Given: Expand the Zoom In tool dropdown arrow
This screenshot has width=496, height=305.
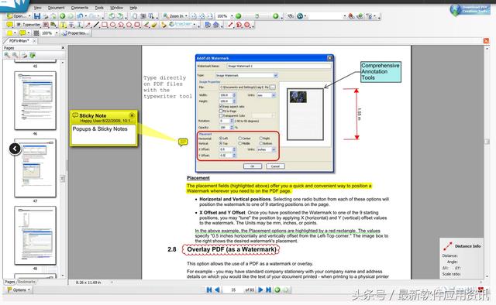Looking at the screenshot, I should 186,16.
